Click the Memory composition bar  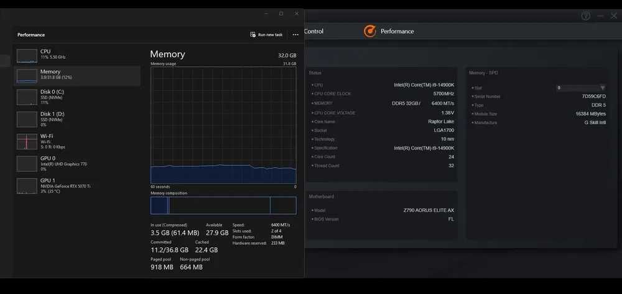(x=223, y=205)
